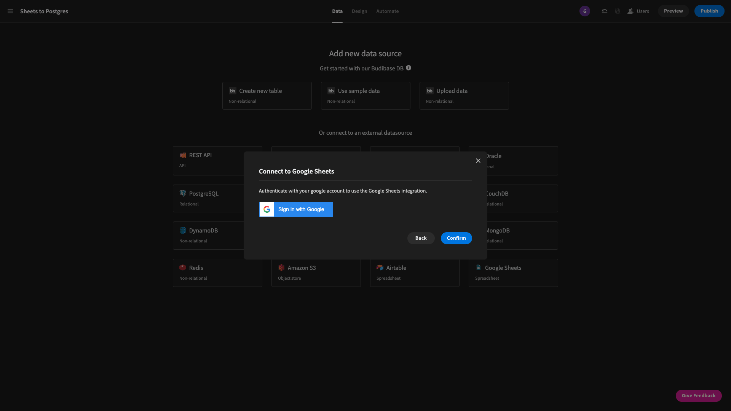Confirm the Google Sheets connection
The height and width of the screenshot is (411, 731).
pos(456,238)
